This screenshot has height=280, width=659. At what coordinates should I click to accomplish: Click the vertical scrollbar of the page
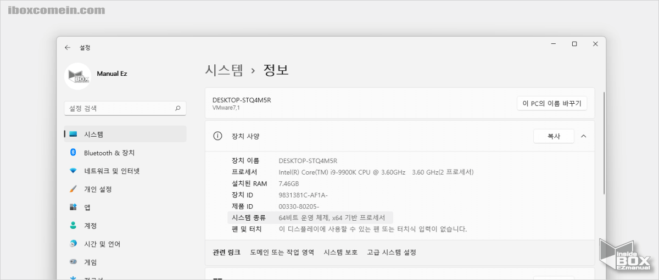[x=604, y=143]
